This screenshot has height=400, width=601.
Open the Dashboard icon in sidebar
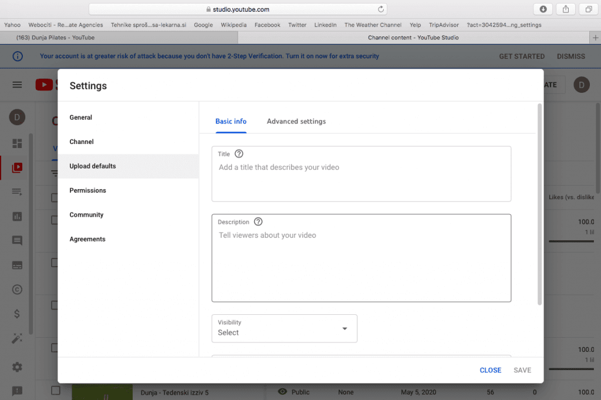(17, 143)
